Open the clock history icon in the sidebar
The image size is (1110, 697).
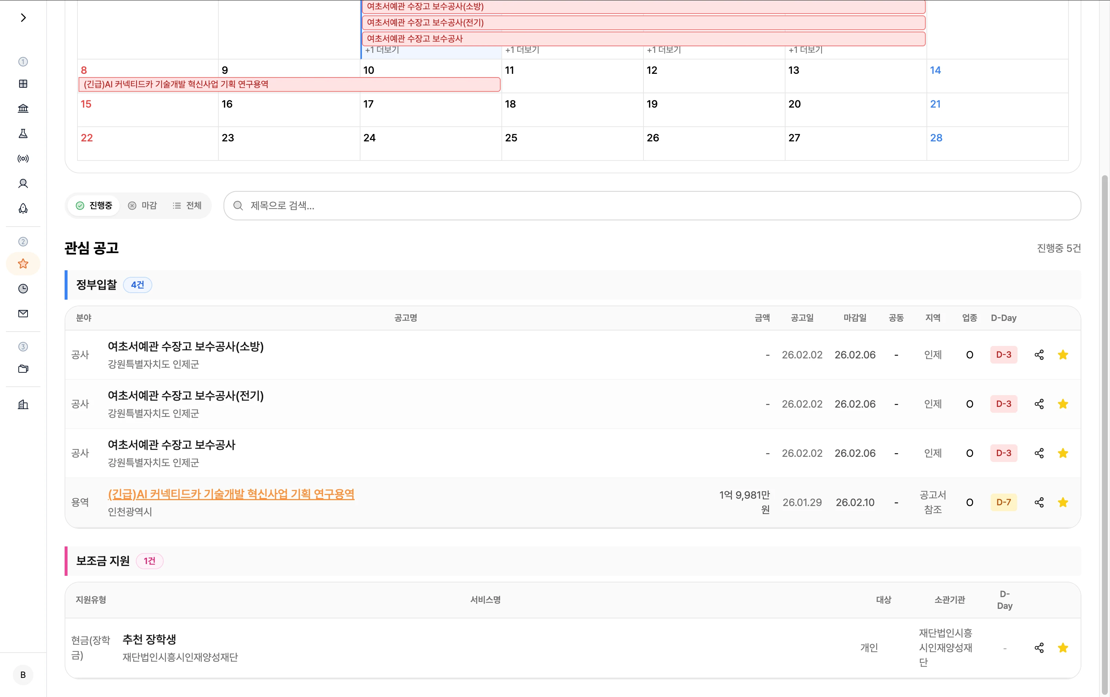[x=23, y=289]
